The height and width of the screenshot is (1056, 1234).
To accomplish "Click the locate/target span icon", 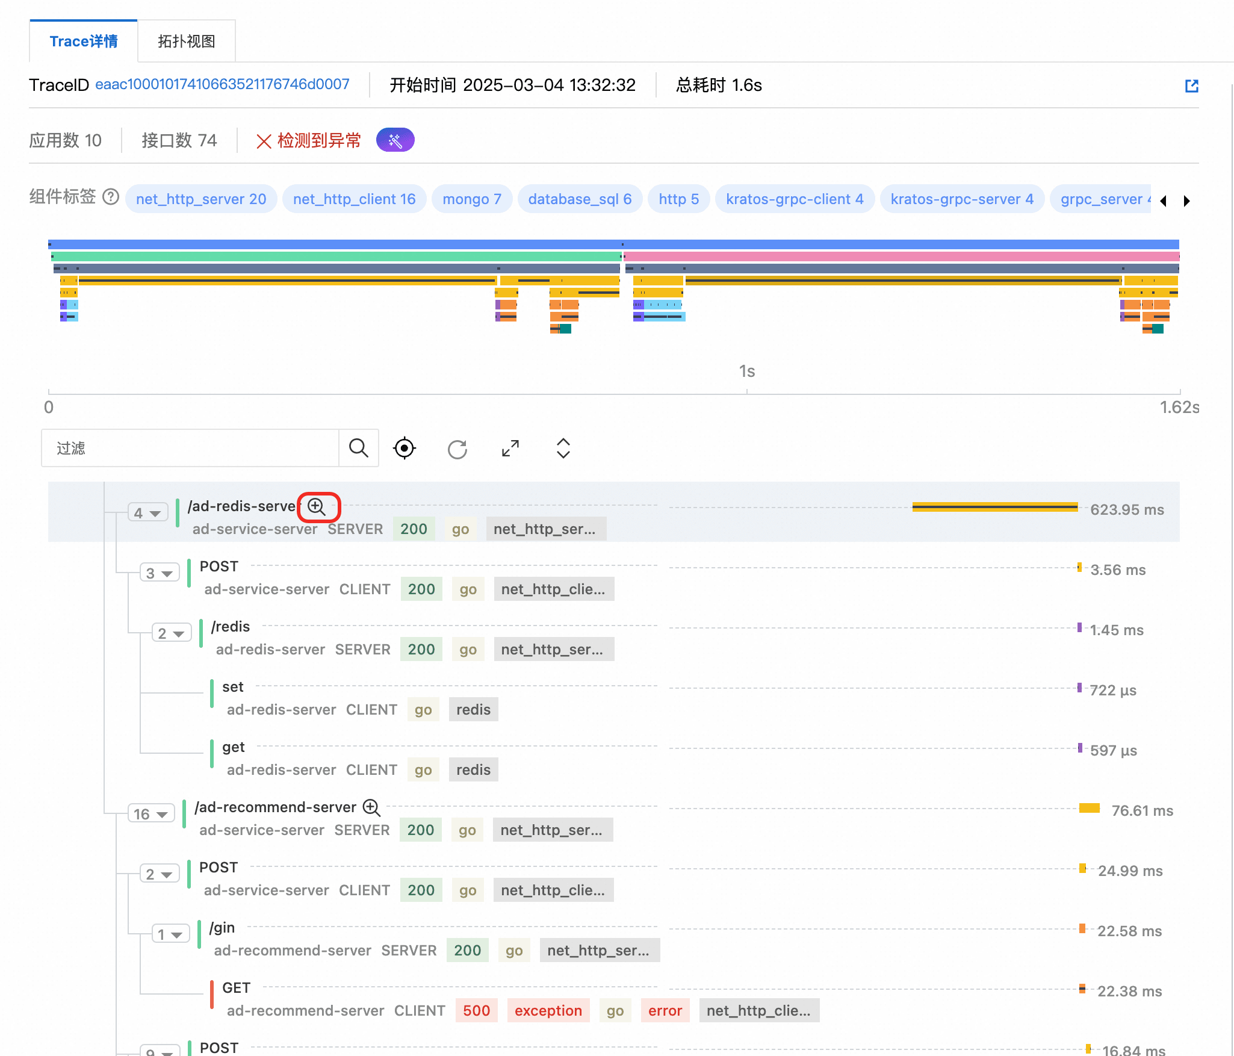I will click(x=405, y=449).
